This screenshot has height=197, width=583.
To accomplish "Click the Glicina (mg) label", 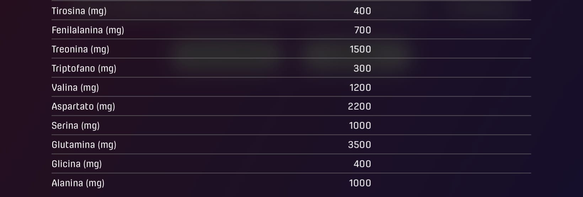I will click(76, 164).
